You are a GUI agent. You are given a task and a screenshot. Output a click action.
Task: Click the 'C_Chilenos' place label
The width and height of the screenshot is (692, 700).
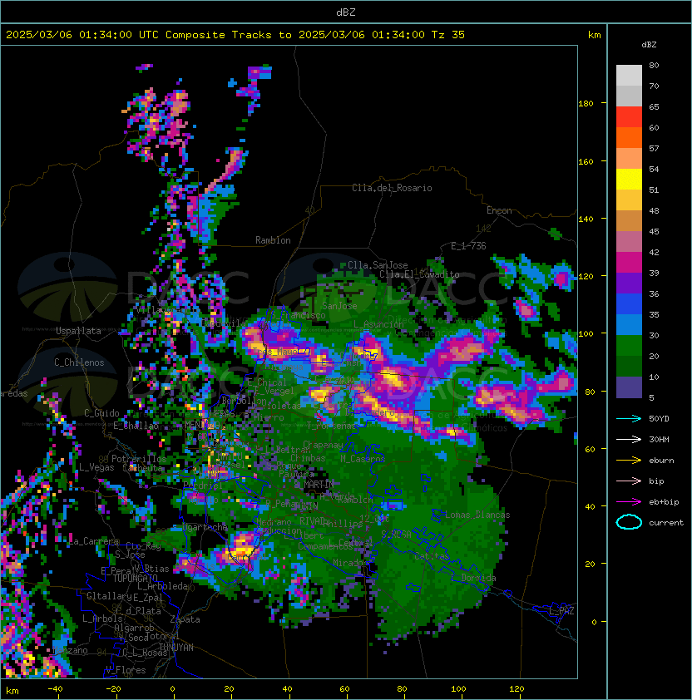click(79, 362)
